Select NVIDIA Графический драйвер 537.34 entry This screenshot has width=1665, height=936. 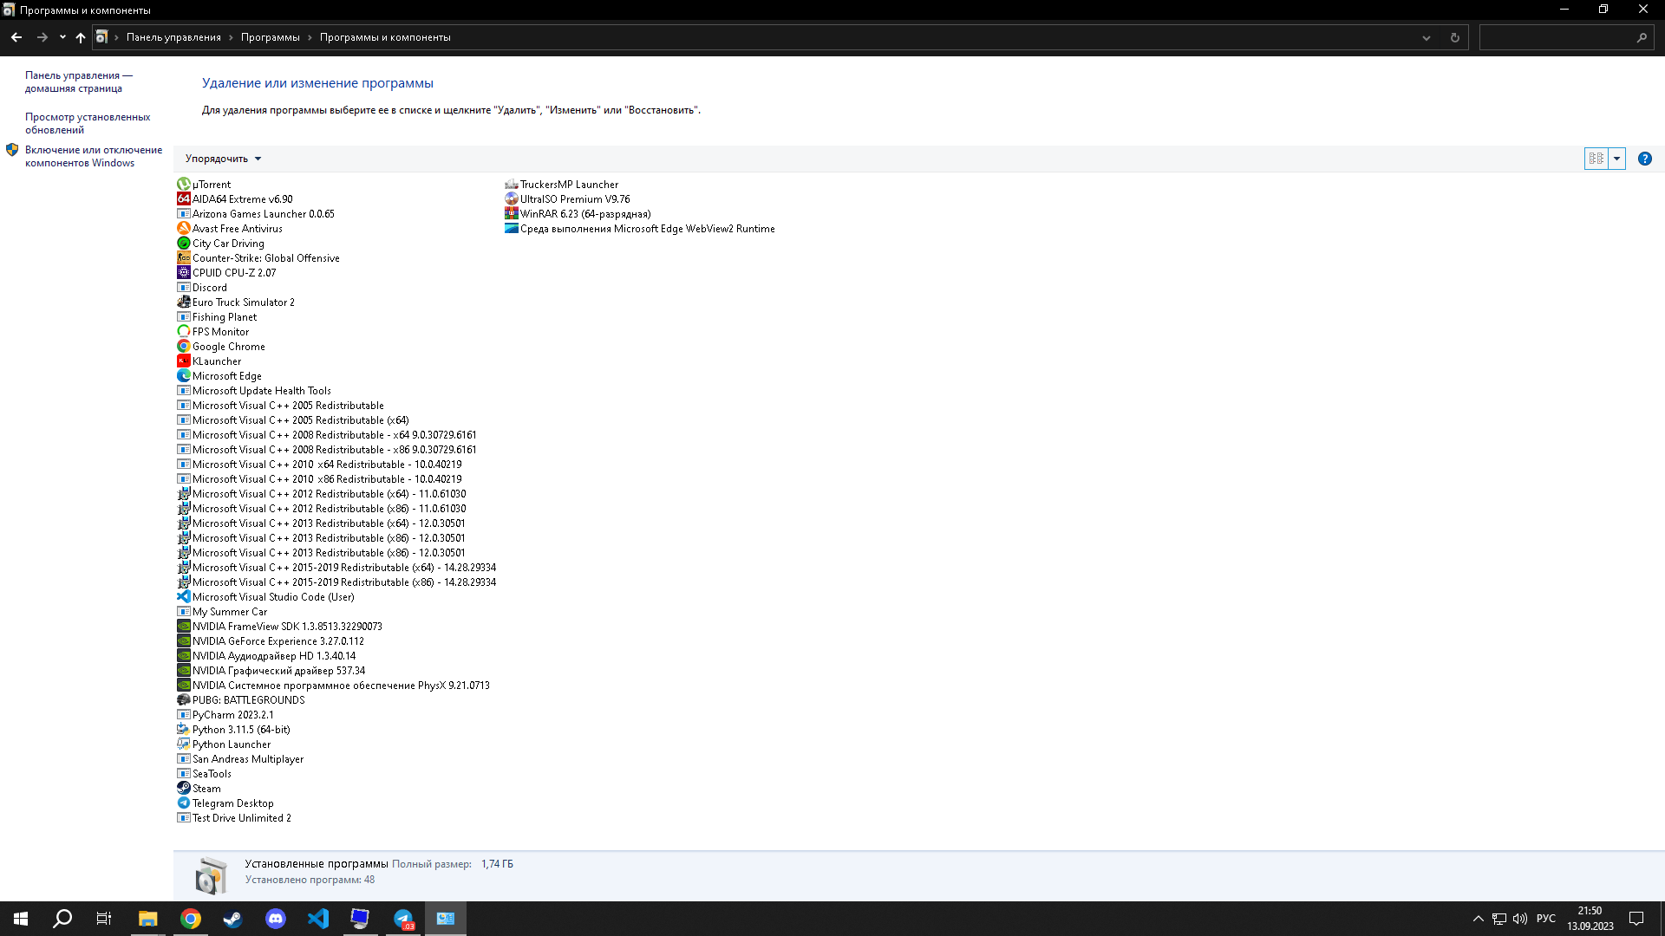click(x=271, y=671)
